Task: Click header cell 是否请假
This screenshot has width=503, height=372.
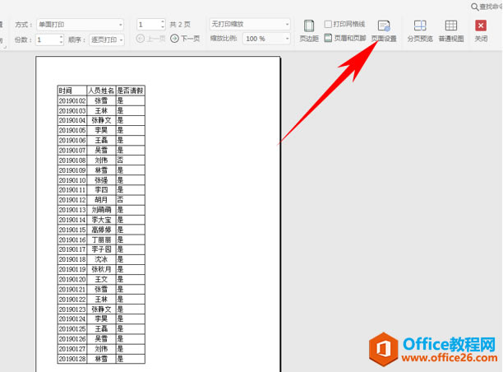Action: [130, 91]
